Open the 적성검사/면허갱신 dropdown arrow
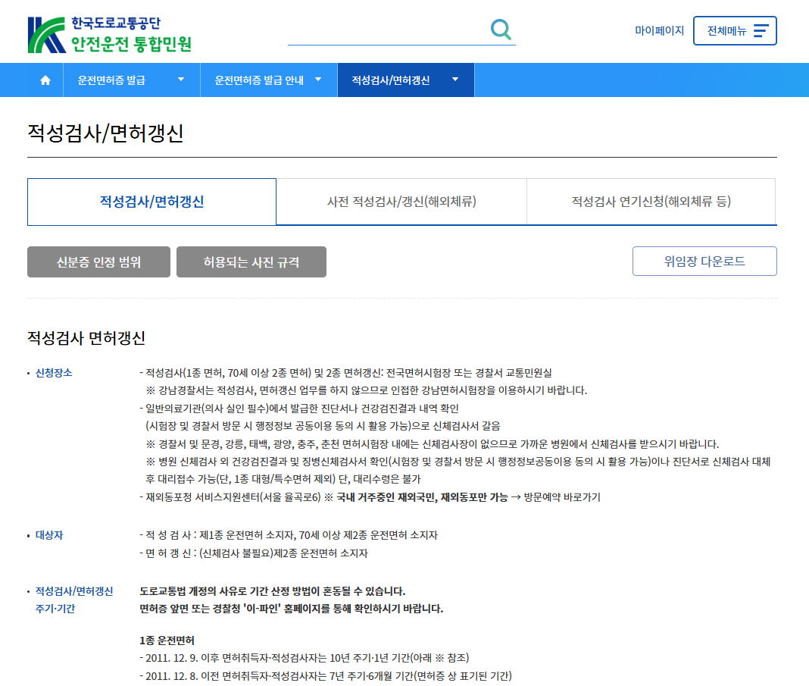This screenshot has width=809, height=686. coord(455,80)
